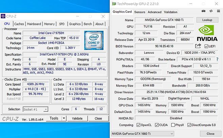The width and height of the screenshot is (223, 138).
Task: Click the Level 3 cache 12 MBytes value
Action: [79, 99]
